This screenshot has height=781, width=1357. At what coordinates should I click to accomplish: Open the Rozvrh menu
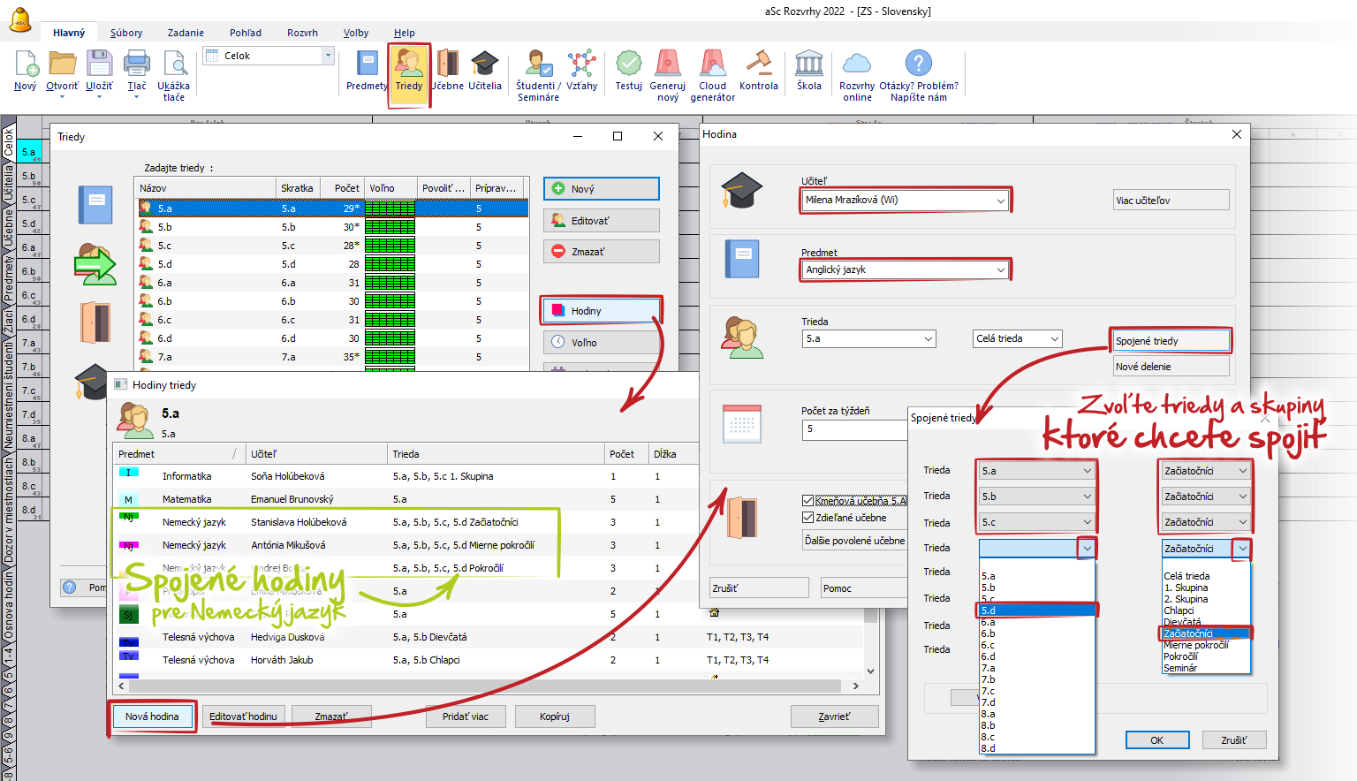(x=302, y=33)
